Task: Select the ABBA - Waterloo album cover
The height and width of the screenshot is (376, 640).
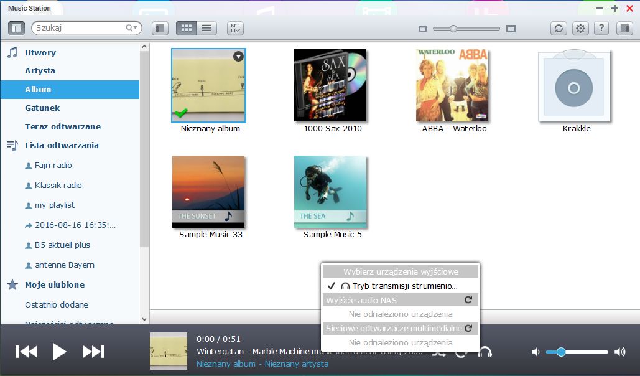Action: [x=452, y=85]
